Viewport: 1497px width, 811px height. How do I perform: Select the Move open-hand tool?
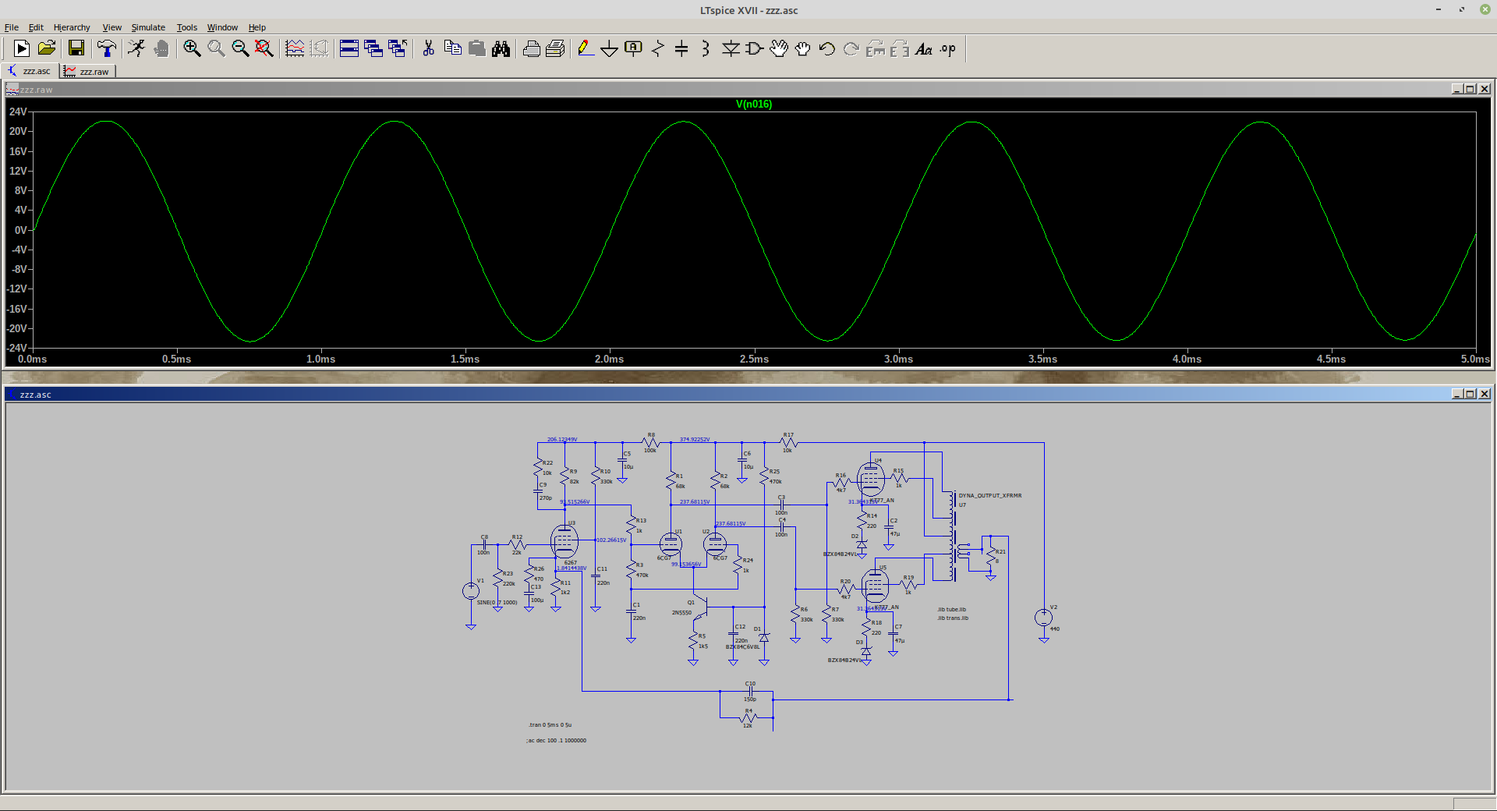pyautogui.click(x=779, y=49)
